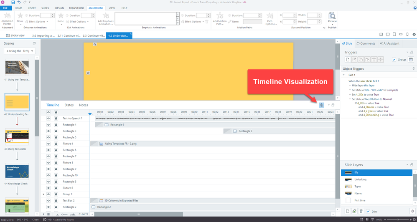Switch to the Notes tab
The height and width of the screenshot is (222, 417).
coord(83,105)
